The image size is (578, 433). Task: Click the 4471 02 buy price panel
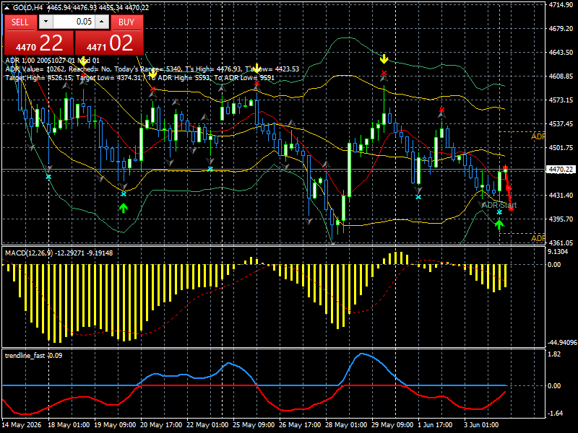click(109, 43)
